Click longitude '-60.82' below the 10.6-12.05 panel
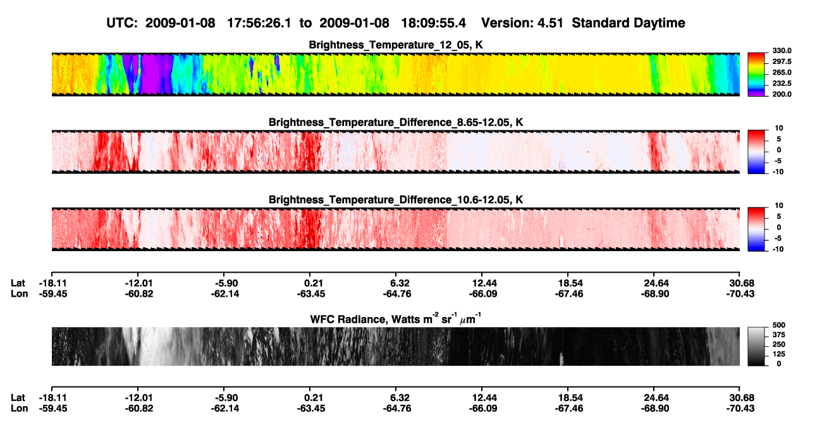822x422 pixels. (x=138, y=294)
